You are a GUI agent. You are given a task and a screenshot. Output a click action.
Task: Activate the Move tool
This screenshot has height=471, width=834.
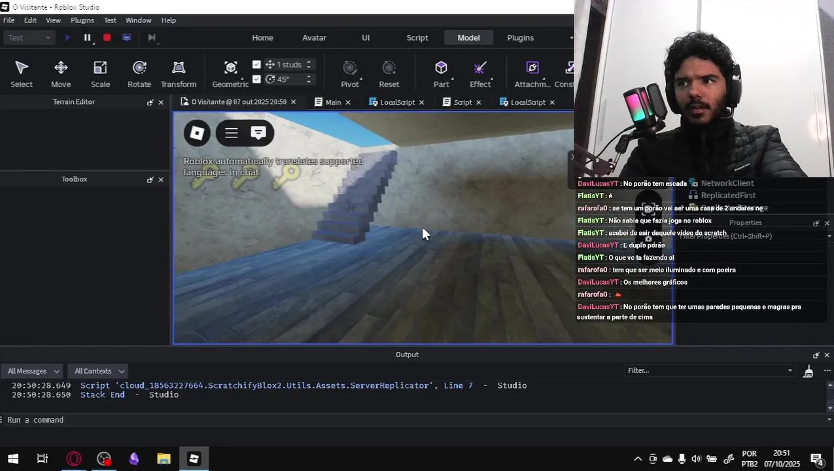(x=61, y=74)
